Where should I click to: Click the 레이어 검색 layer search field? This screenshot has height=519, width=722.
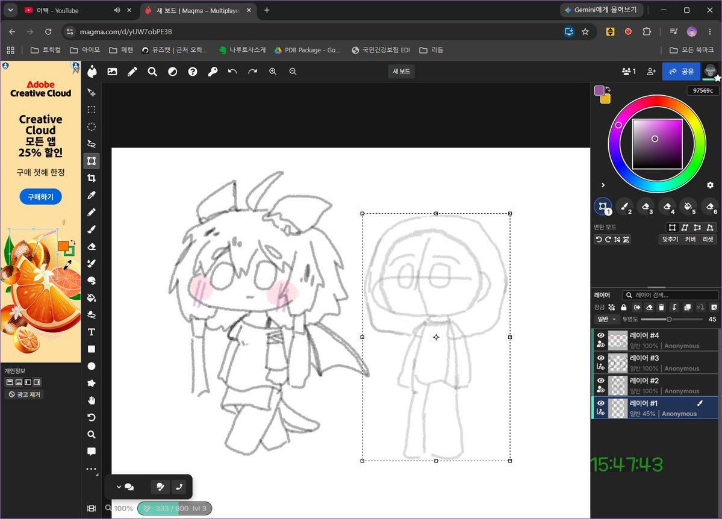670,295
